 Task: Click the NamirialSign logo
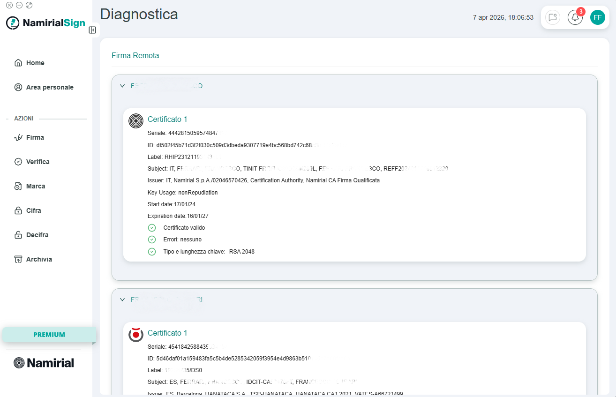click(45, 23)
